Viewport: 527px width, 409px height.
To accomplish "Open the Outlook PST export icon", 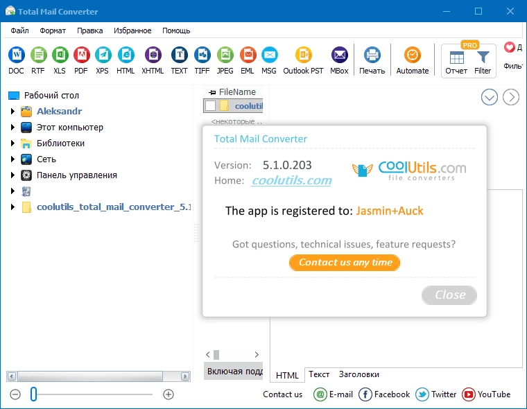I will coord(303,55).
